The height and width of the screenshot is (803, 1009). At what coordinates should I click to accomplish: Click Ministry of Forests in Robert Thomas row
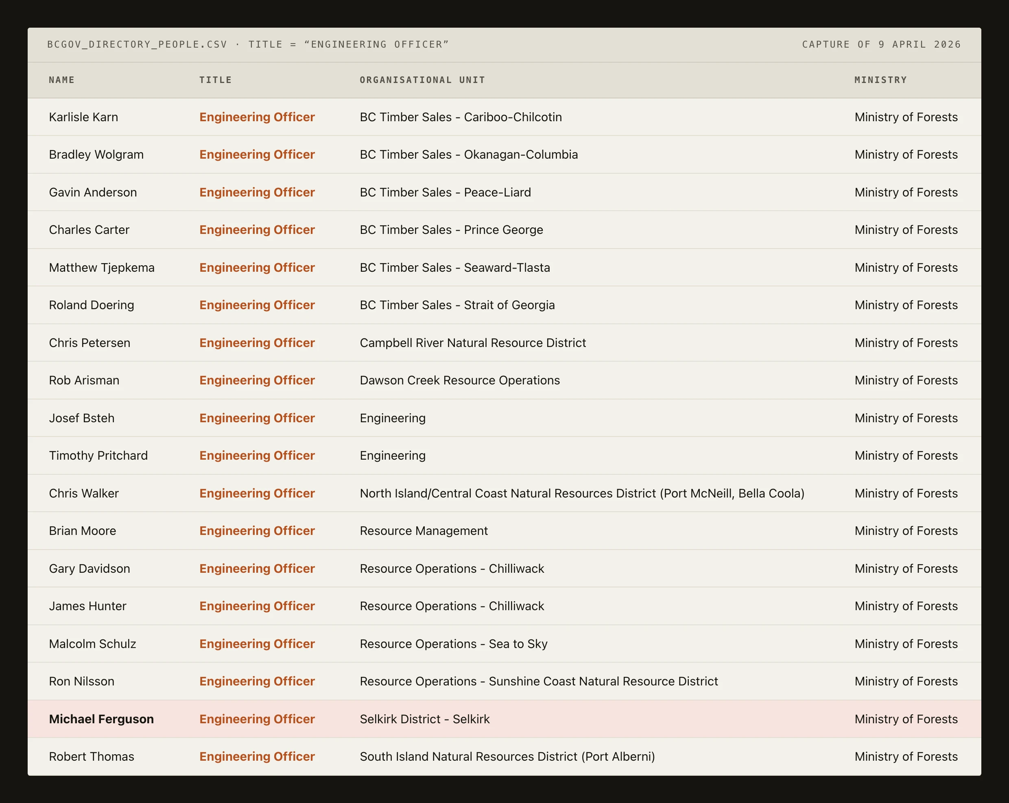tap(906, 757)
